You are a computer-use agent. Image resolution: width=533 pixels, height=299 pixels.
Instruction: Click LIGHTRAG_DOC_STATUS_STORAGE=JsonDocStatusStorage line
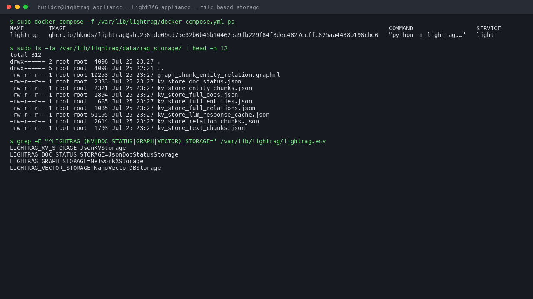[x=94, y=154]
